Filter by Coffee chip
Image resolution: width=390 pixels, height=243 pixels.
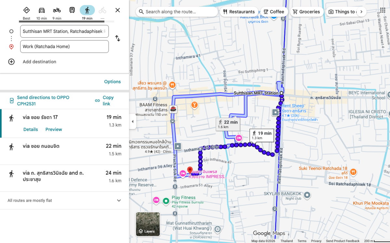click(274, 12)
